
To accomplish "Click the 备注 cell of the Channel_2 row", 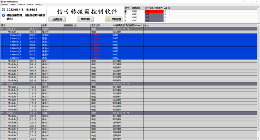I will [200, 41].
